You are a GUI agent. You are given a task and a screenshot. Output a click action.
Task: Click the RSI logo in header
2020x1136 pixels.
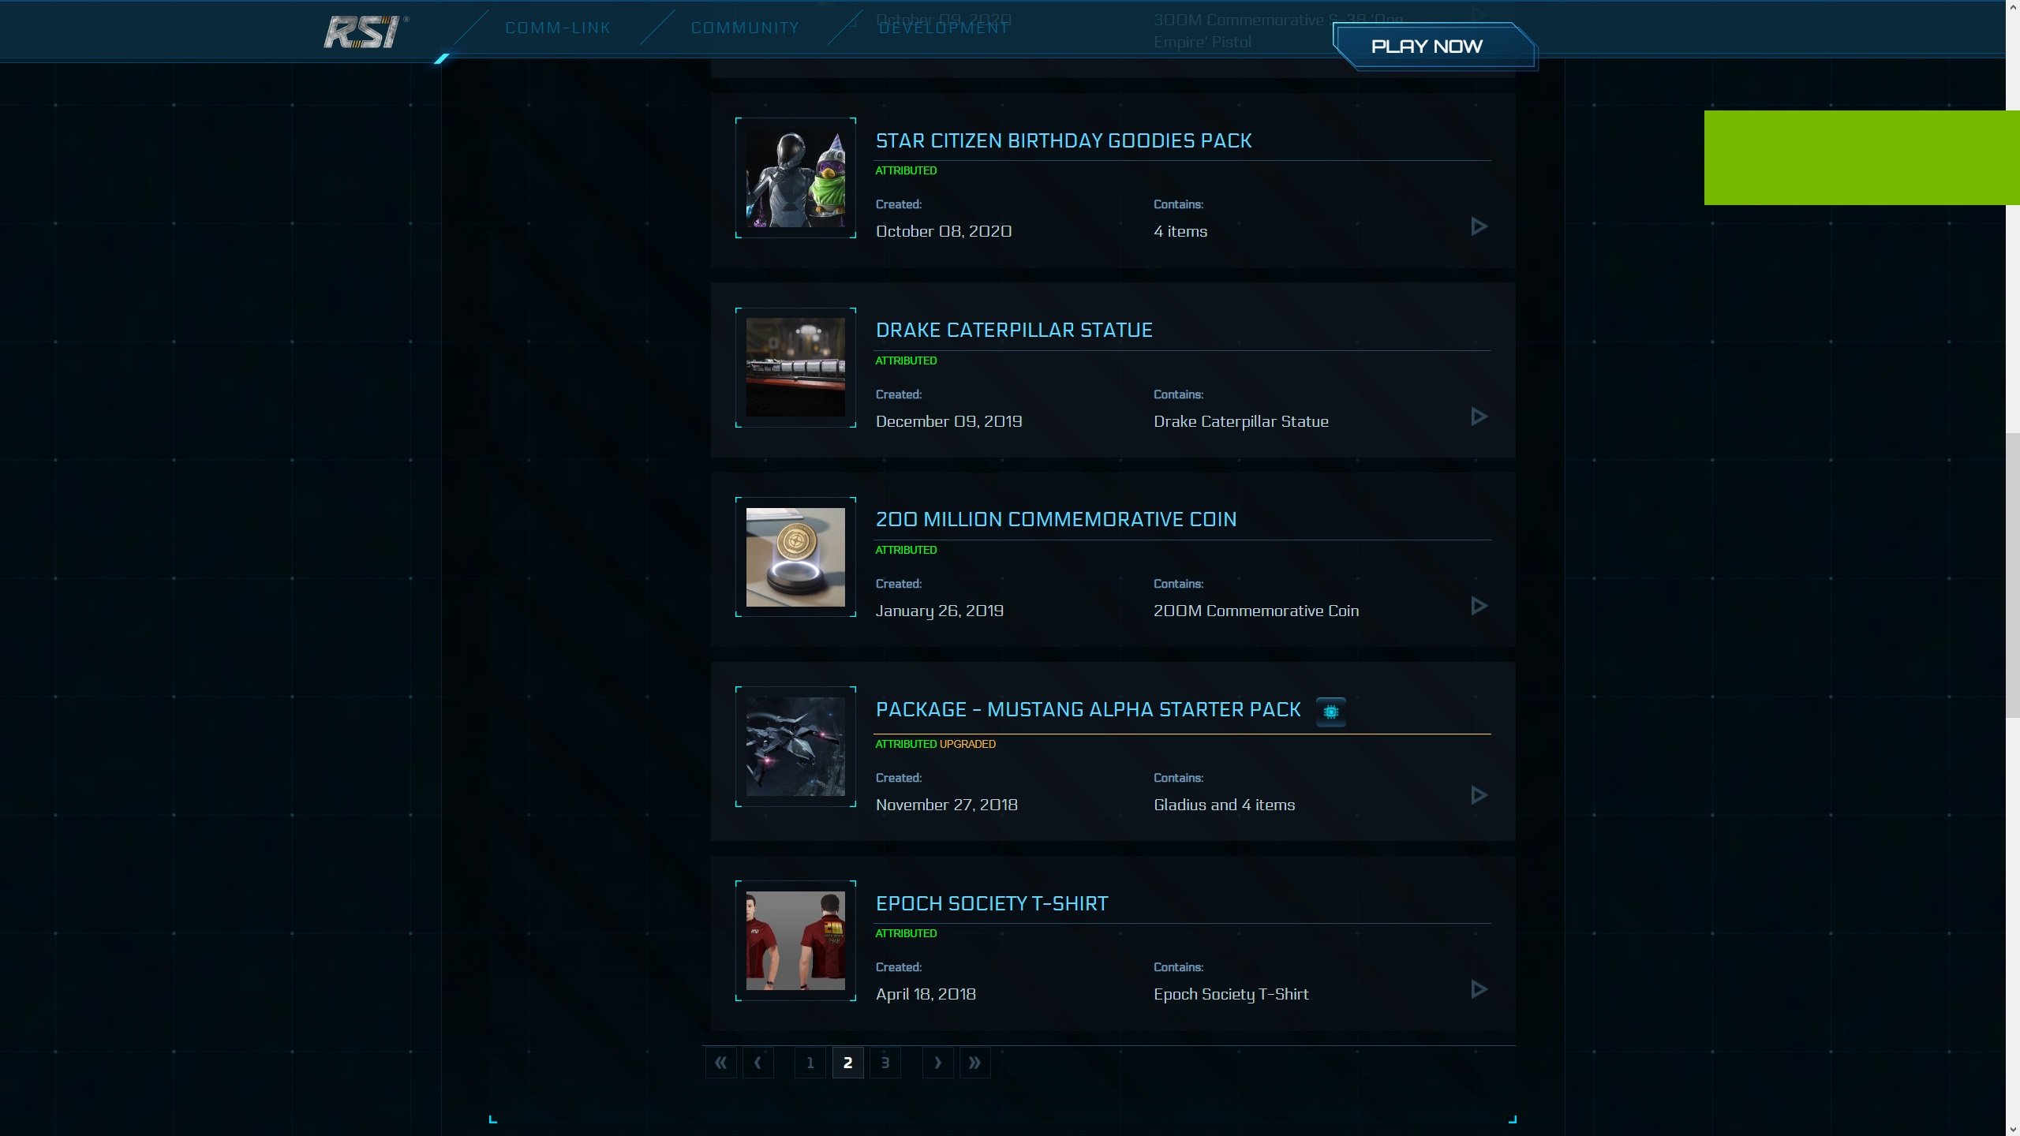tap(366, 32)
